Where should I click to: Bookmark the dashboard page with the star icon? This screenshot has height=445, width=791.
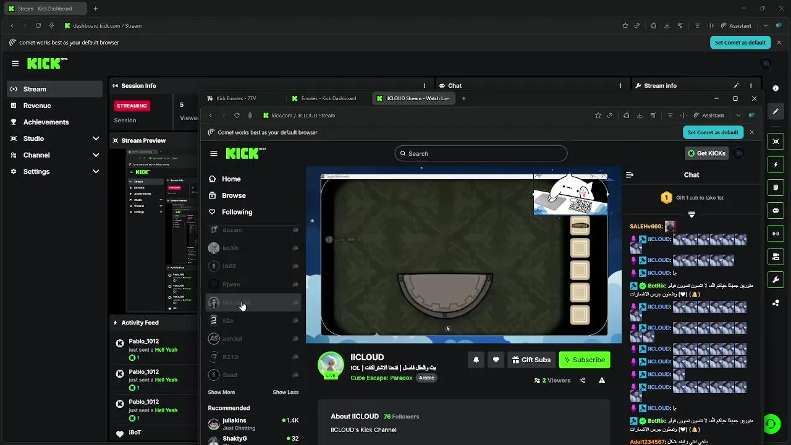625,26
